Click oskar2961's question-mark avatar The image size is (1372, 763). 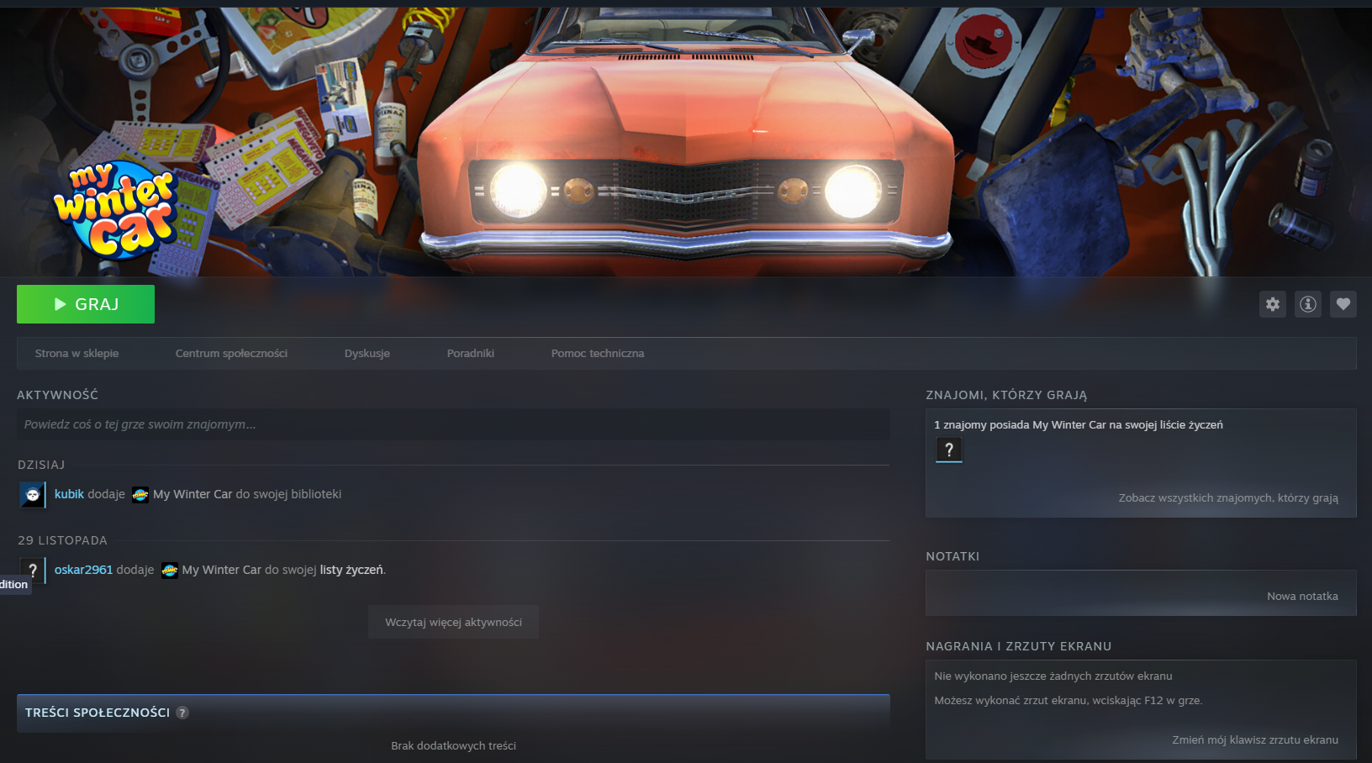coord(32,571)
